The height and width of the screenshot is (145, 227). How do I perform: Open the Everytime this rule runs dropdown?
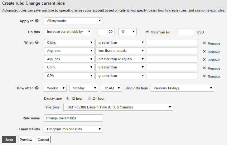coord(73,129)
